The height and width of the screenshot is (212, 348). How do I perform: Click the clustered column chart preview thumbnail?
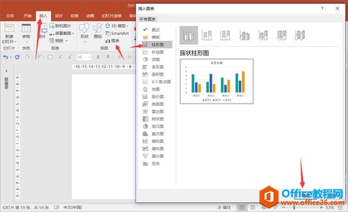point(216,81)
